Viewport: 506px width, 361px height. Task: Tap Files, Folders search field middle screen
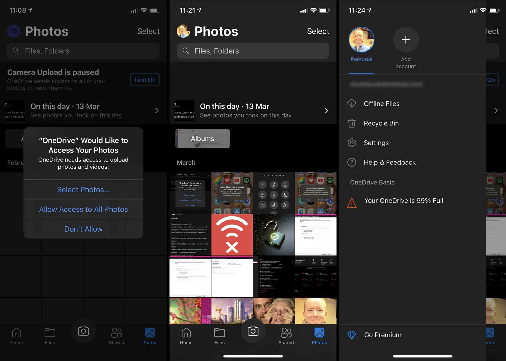click(253, 51)
